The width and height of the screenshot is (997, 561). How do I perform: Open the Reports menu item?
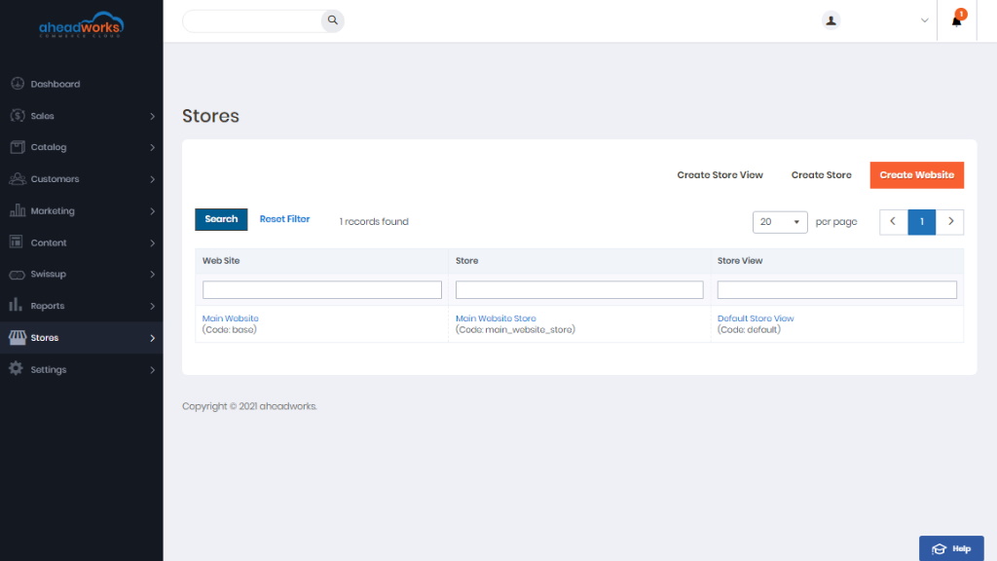82,306
